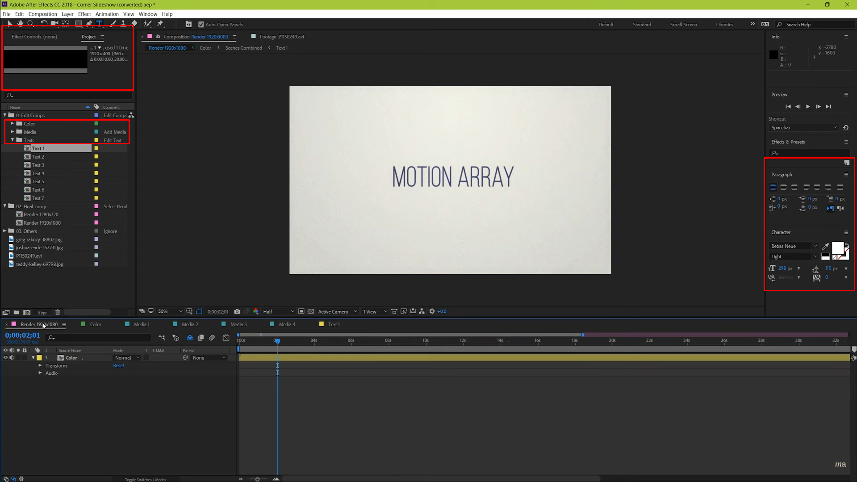
Task: Select the Hand tool in the toolbar
Action: click(20, 24)
